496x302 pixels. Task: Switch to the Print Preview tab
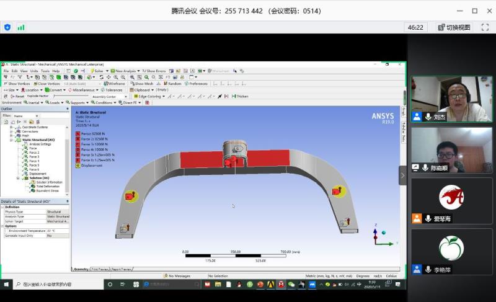pos(100,269)
